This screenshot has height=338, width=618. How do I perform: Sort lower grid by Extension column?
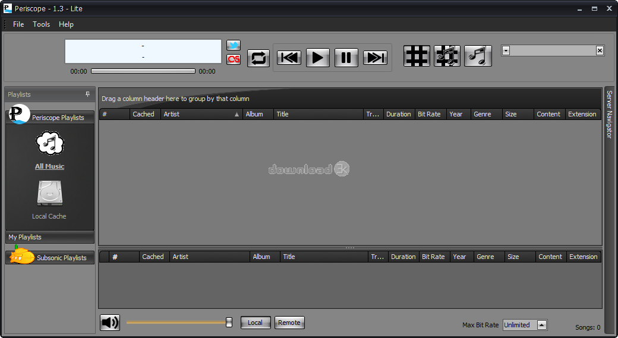[584, 257]
